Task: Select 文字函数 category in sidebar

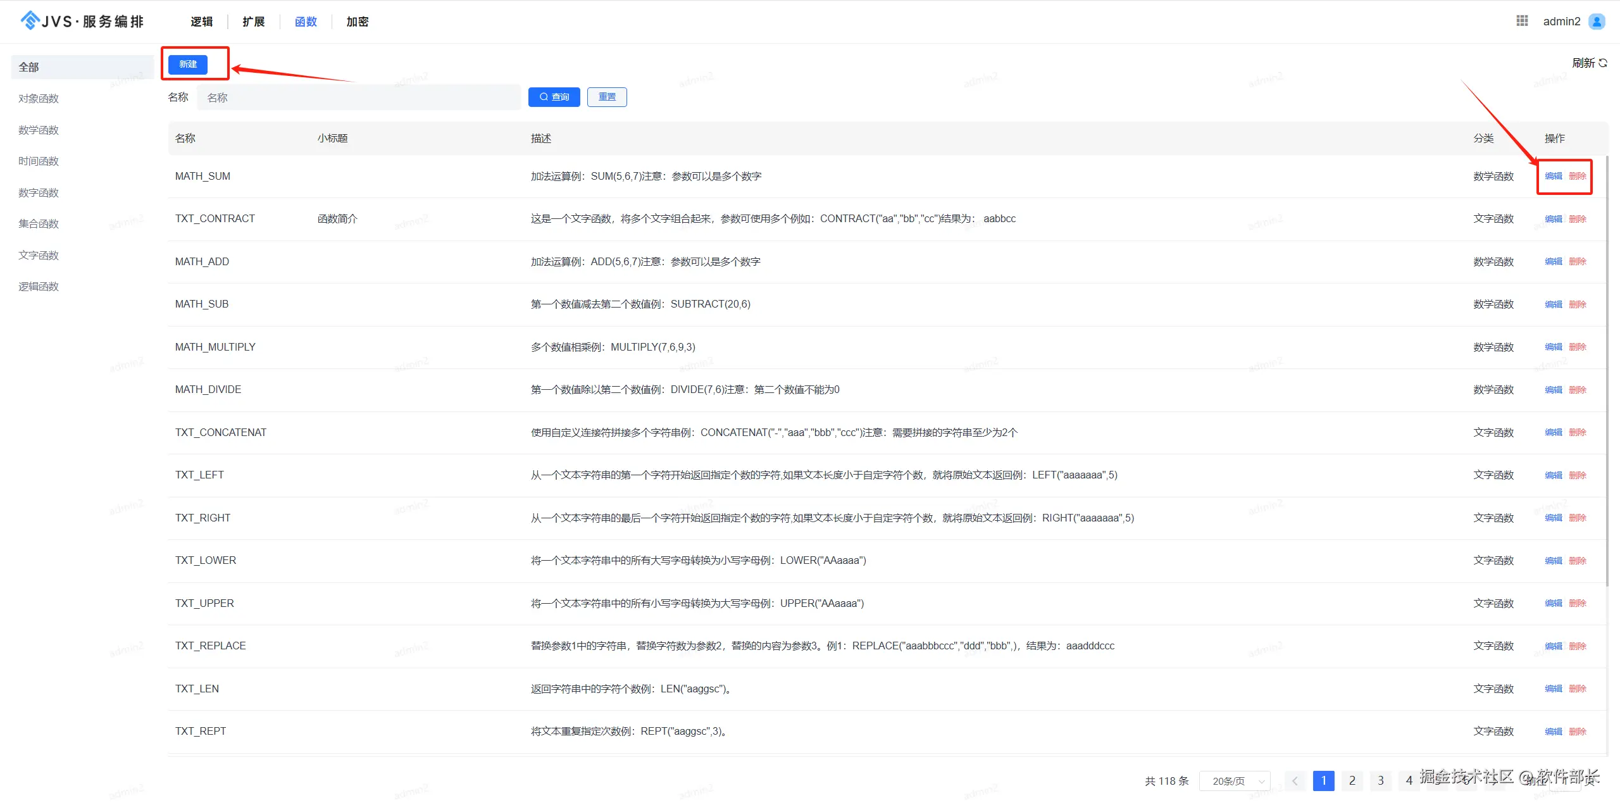Action: (x=39, y=255)
